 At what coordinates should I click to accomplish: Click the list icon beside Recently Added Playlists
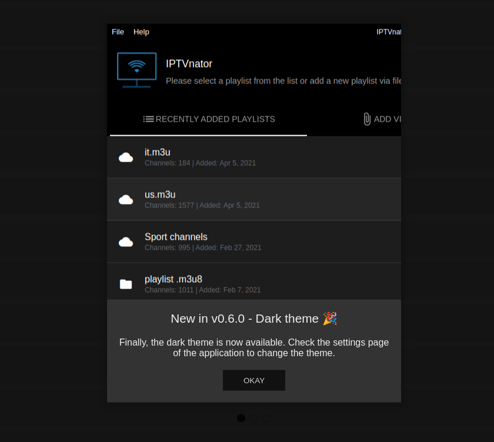tap(148, 119)
